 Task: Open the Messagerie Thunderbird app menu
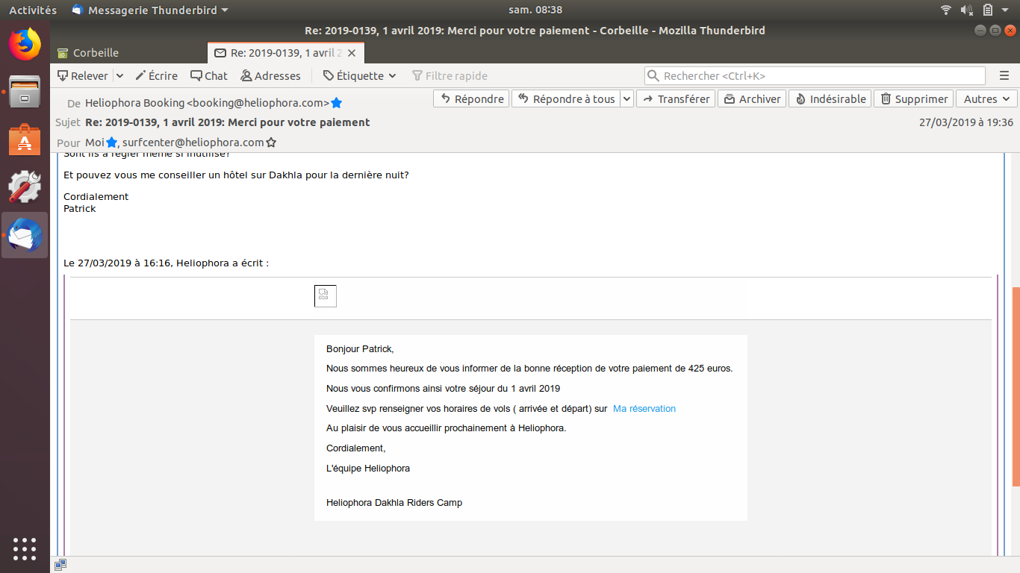[x=150, y=10]
